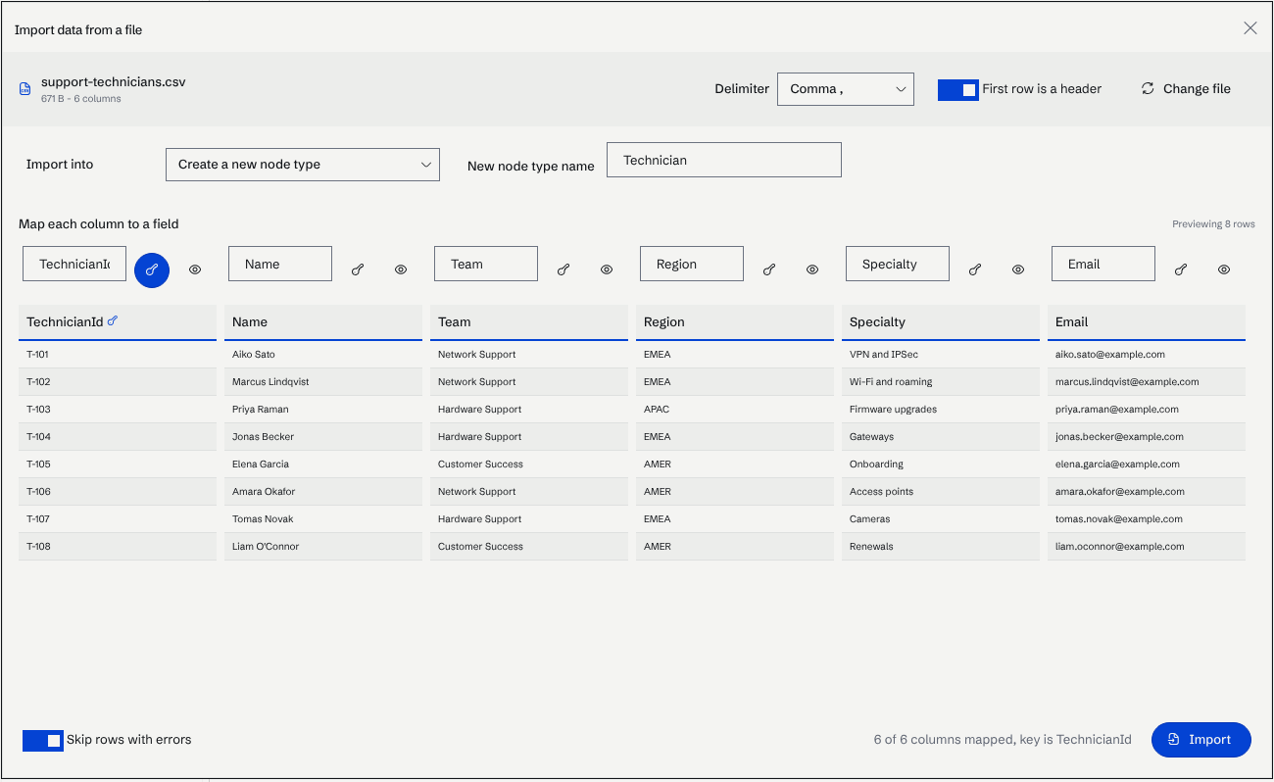Click the TechnicianId column header
This screenshot has height=782, width=1274.
tap(118, 322)
